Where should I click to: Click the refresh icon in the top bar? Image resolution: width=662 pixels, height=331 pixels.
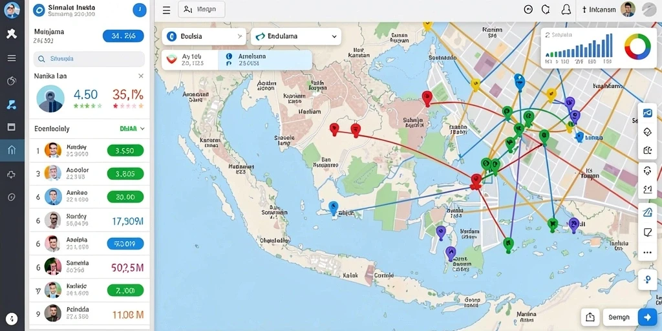coord(546,10)
